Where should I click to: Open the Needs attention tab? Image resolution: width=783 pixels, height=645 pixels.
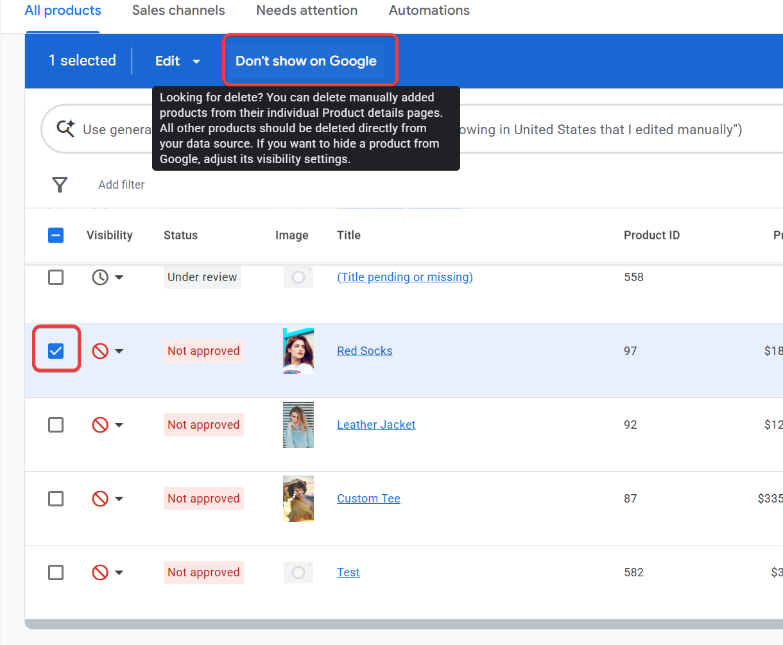[x=307, y=11]
